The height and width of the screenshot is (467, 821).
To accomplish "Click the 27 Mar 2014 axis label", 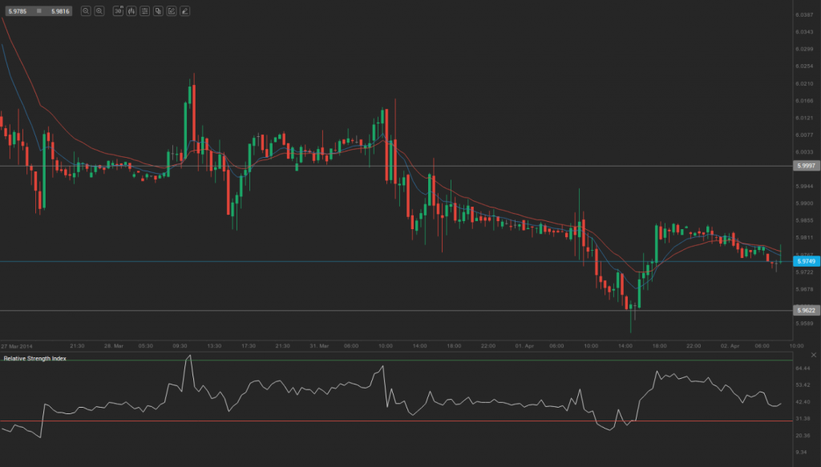I will 16,347.
